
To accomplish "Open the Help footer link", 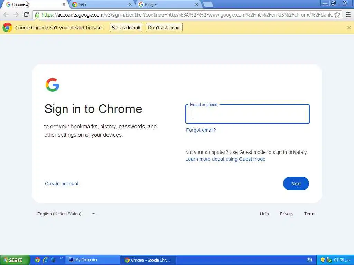I will (264, 214).
